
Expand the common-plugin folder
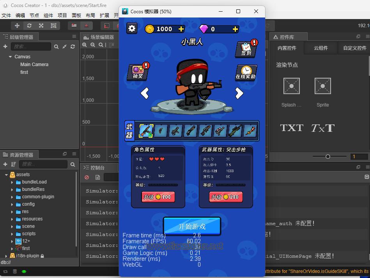pos(12,197)
